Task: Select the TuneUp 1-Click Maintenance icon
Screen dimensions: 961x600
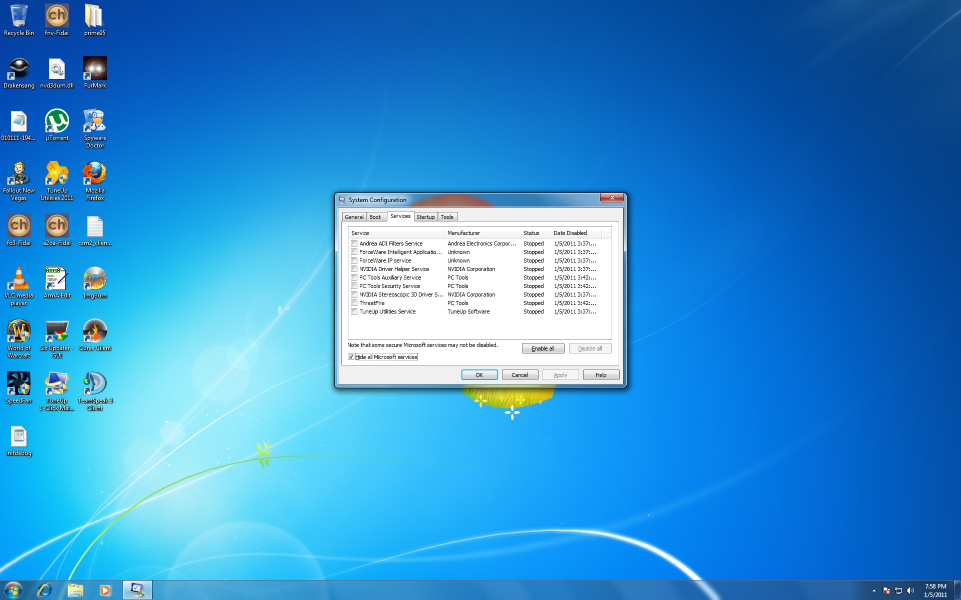Action: [57, 391]
